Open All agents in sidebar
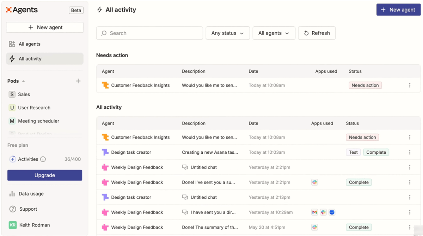This screenshot has height=236, width=423. [x=45, y=44]
